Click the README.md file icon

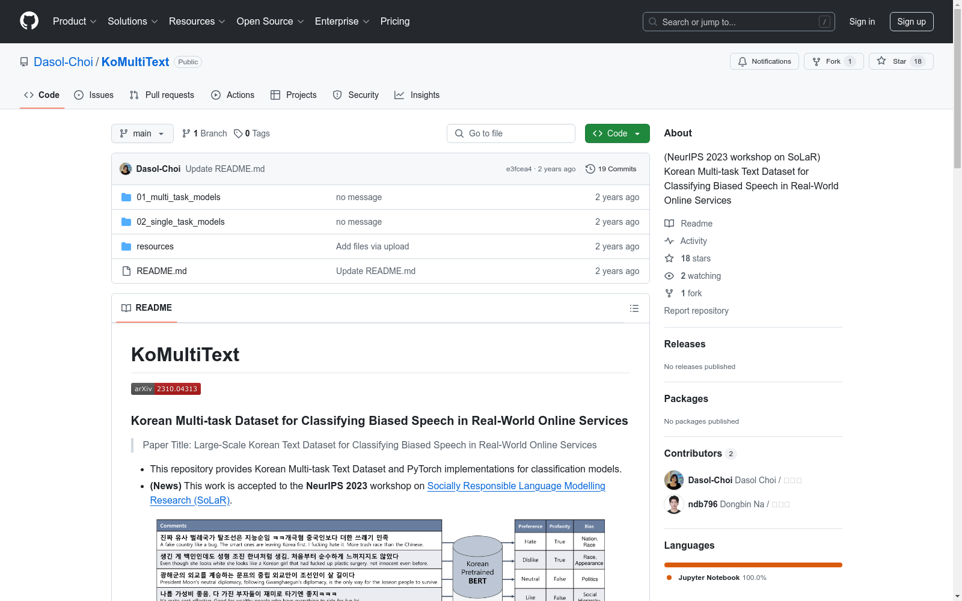pos(126,271)
